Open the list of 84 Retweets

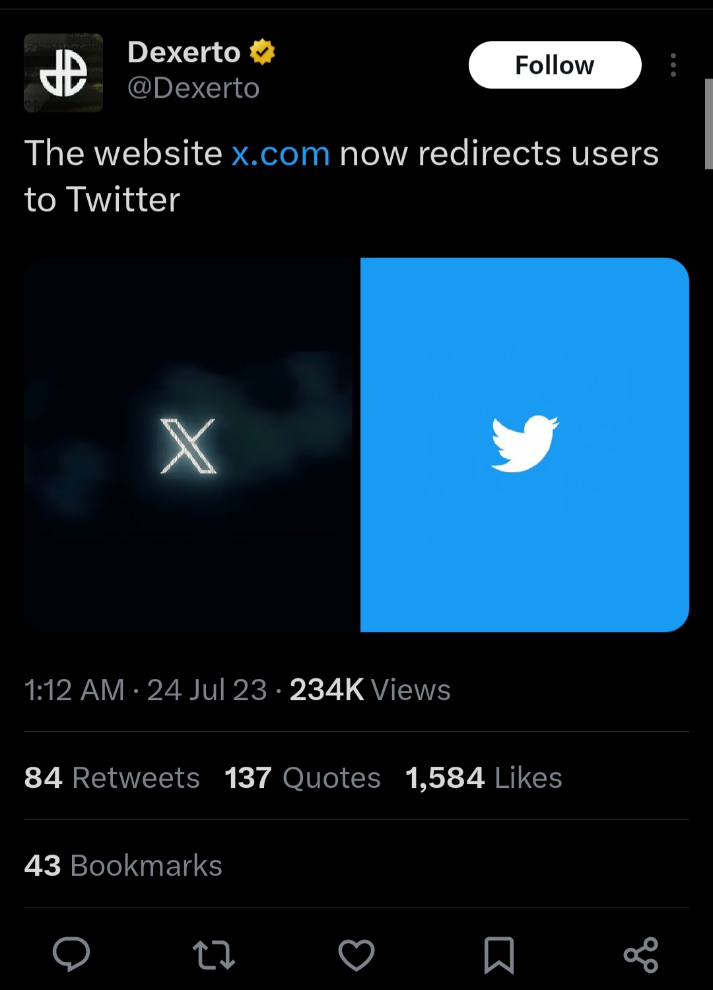pos(112,778)
